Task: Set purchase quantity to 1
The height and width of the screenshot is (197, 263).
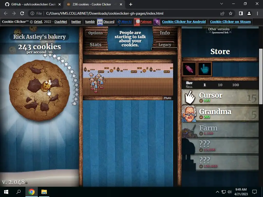Action: coord(204,85)
